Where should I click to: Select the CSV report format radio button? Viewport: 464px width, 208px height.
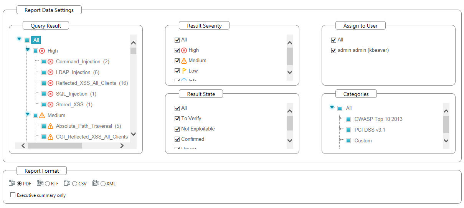click(x=75, y=184)
